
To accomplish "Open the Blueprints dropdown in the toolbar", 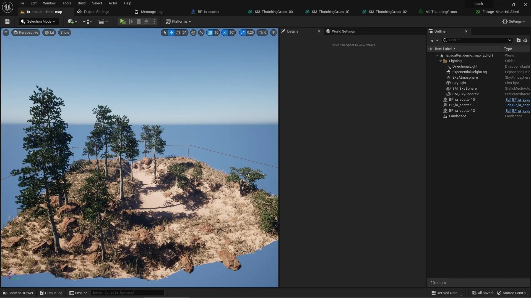I will pos(88,21).
